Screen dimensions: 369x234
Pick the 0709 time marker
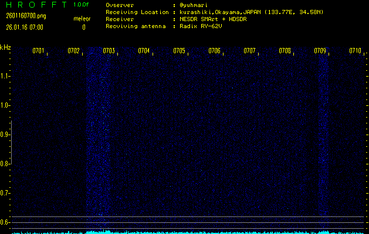(320, 51)
